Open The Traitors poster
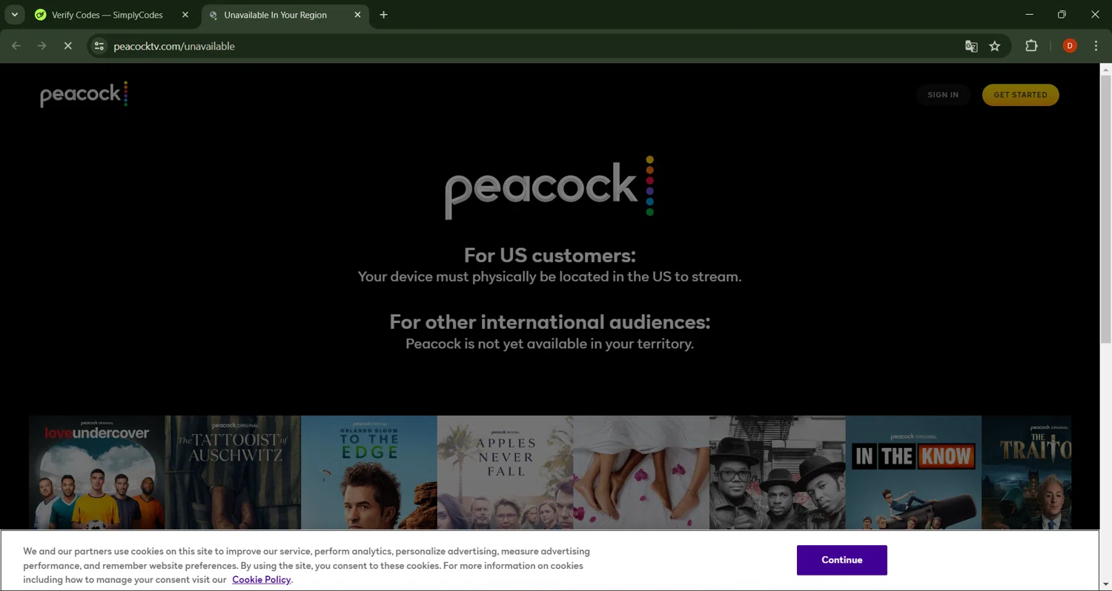Screen dimensions: 1112x591 (x=1026, y=473)
